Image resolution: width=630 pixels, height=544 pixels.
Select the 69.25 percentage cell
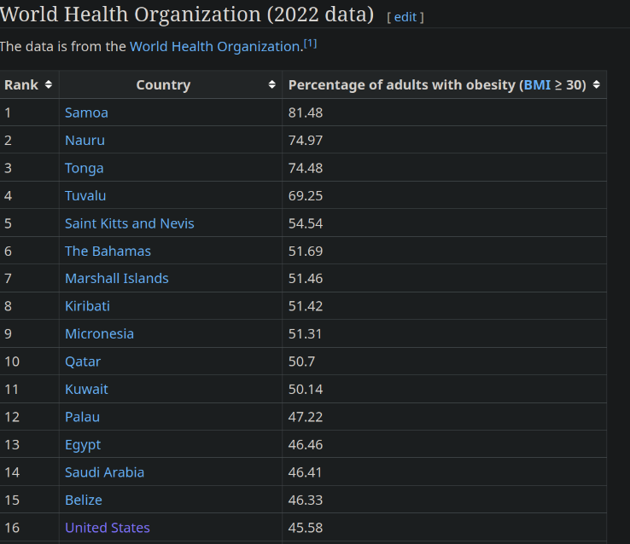(444, 196)
